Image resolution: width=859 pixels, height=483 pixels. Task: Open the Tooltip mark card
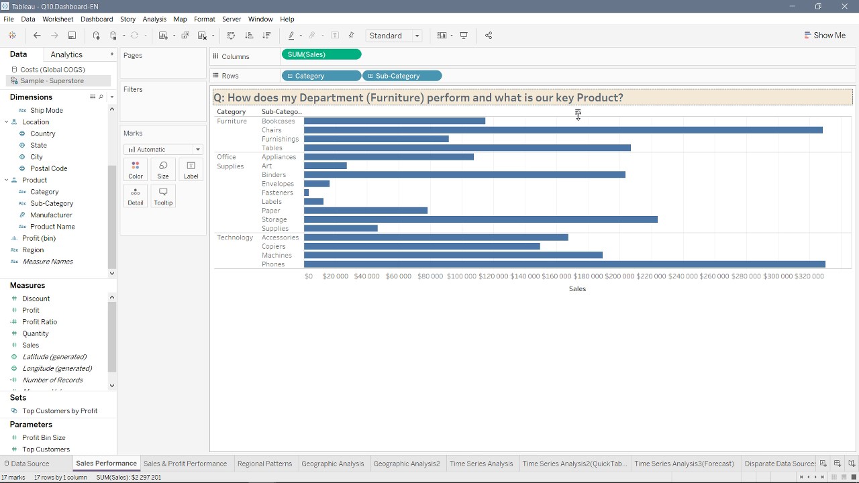163,197
